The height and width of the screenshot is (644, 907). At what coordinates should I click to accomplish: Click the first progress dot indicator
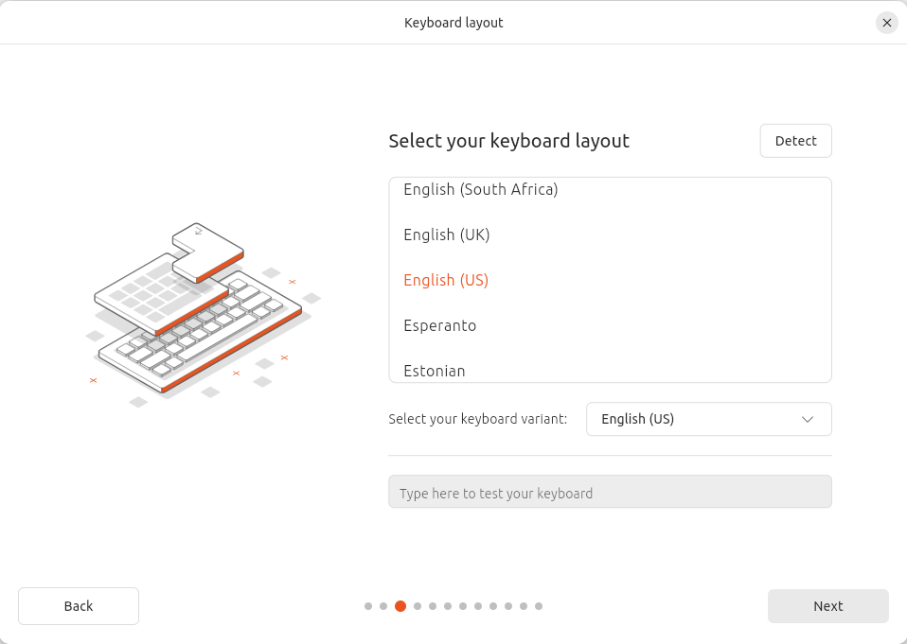[368, 606]
